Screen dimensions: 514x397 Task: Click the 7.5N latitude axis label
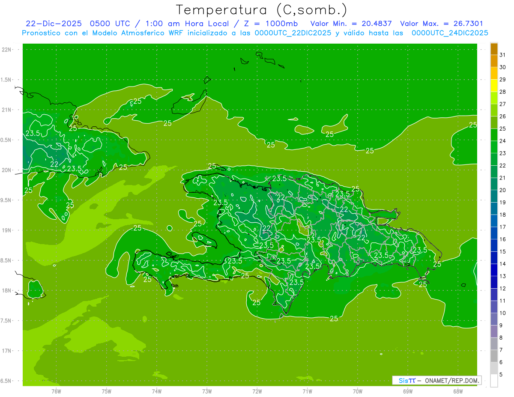click(6, 320)
